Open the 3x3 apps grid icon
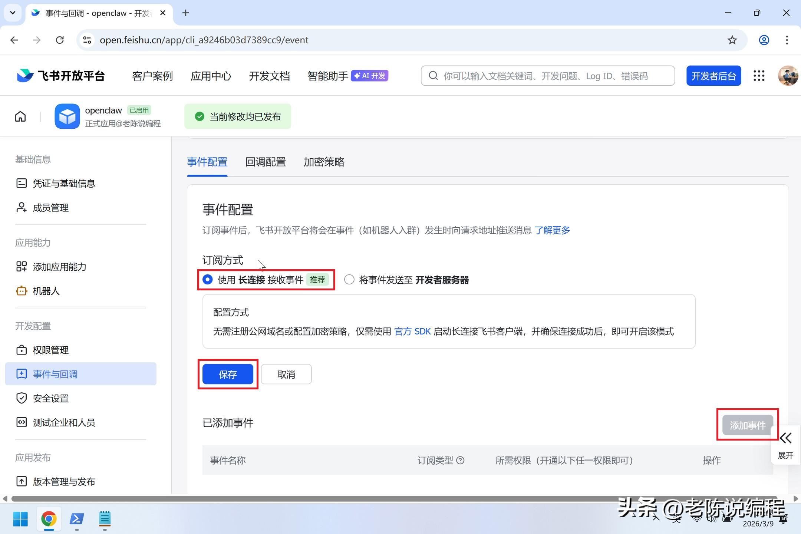This screenshot has height=534, width=801. 759,76
